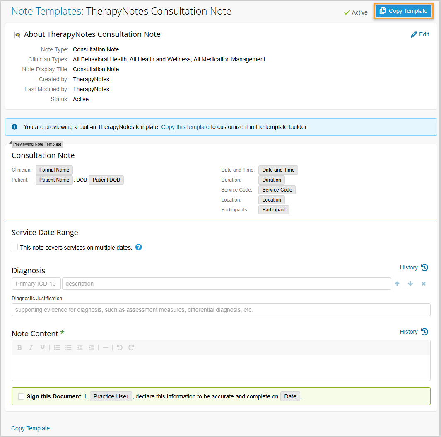441x437 pixels.
Task: Click the Created by TherapyNotes value
Action: (91, 80)
